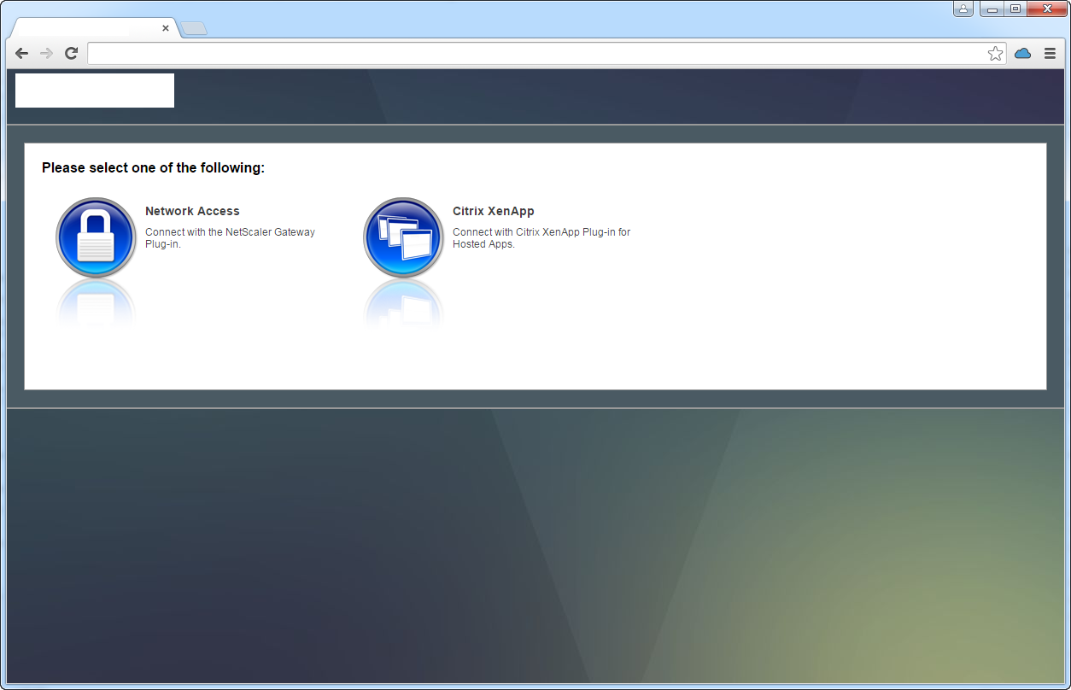This screenshot has width=1071, height=690.
Task: Click the Citrix XenApp windows icon
Action: pos(403,237)
